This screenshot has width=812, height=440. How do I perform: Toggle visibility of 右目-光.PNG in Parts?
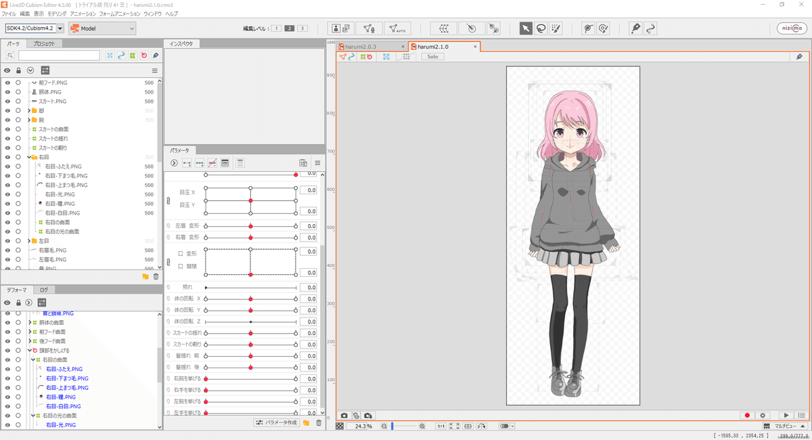[x=7, y=194]
